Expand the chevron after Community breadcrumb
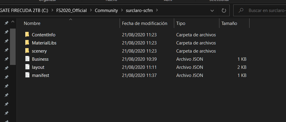The image size is (286, 122). click(122, 11)
